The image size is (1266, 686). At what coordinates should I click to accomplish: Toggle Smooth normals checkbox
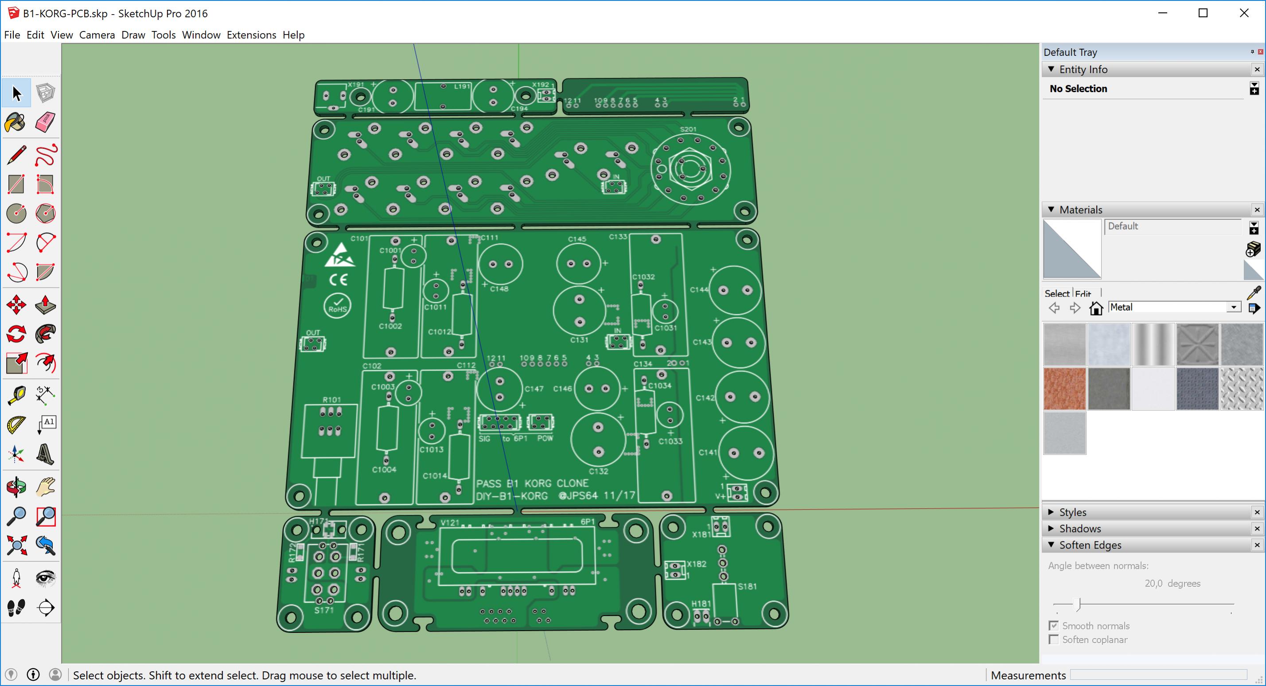point(1053,626)
